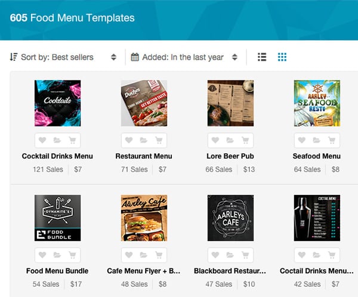The height and width of the screenshot is (297, 358).
Task: Add Blackboard Restaurant item to collection
Action: [x=230, y=255]
